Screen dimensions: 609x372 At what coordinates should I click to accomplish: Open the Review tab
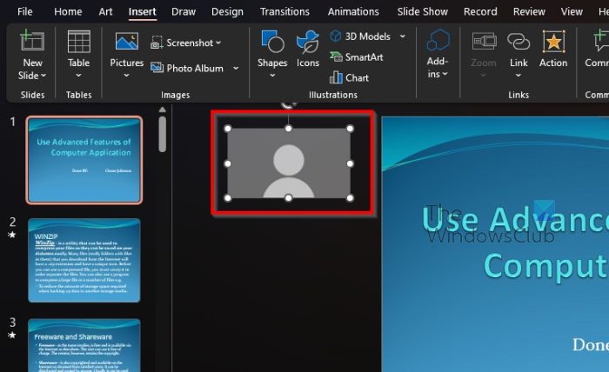[x=529, y=11]
